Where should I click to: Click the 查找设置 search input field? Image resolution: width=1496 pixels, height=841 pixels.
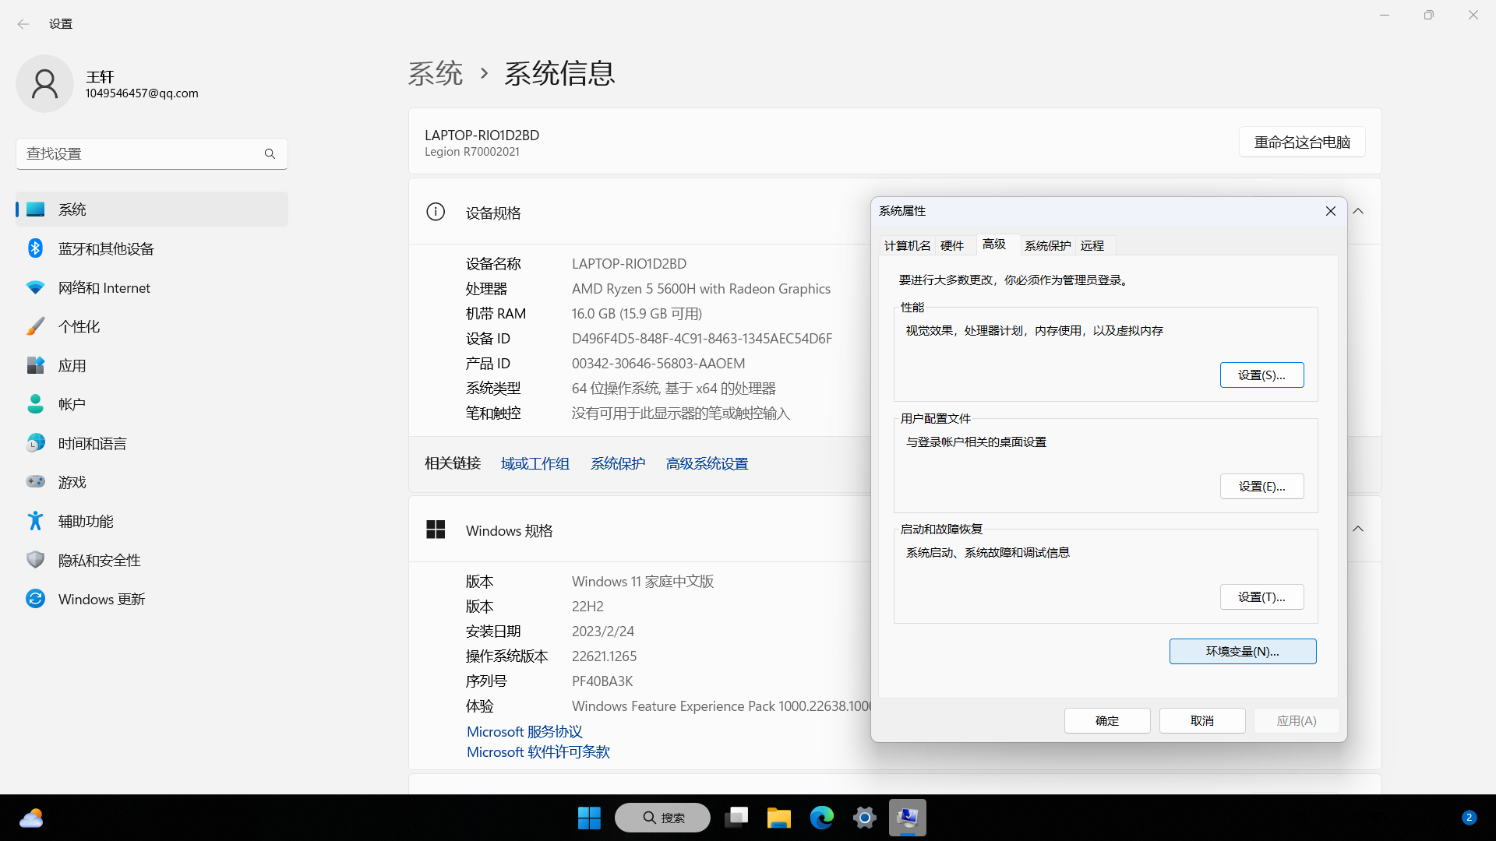coord(140,154)
